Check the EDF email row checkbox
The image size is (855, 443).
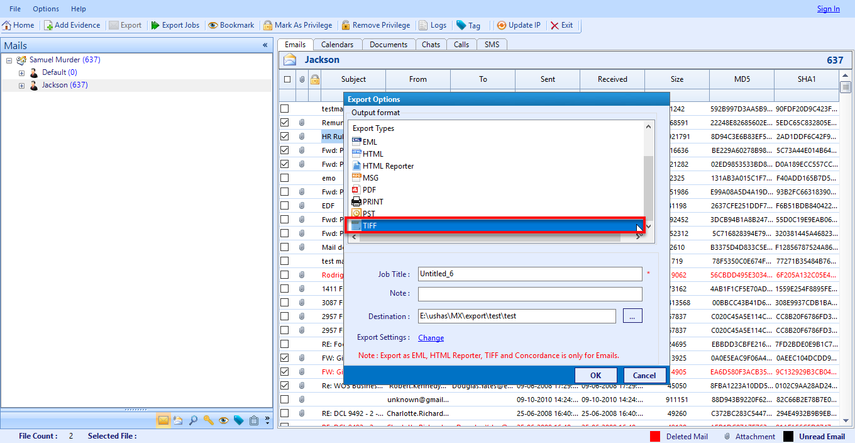pos(285,206)
